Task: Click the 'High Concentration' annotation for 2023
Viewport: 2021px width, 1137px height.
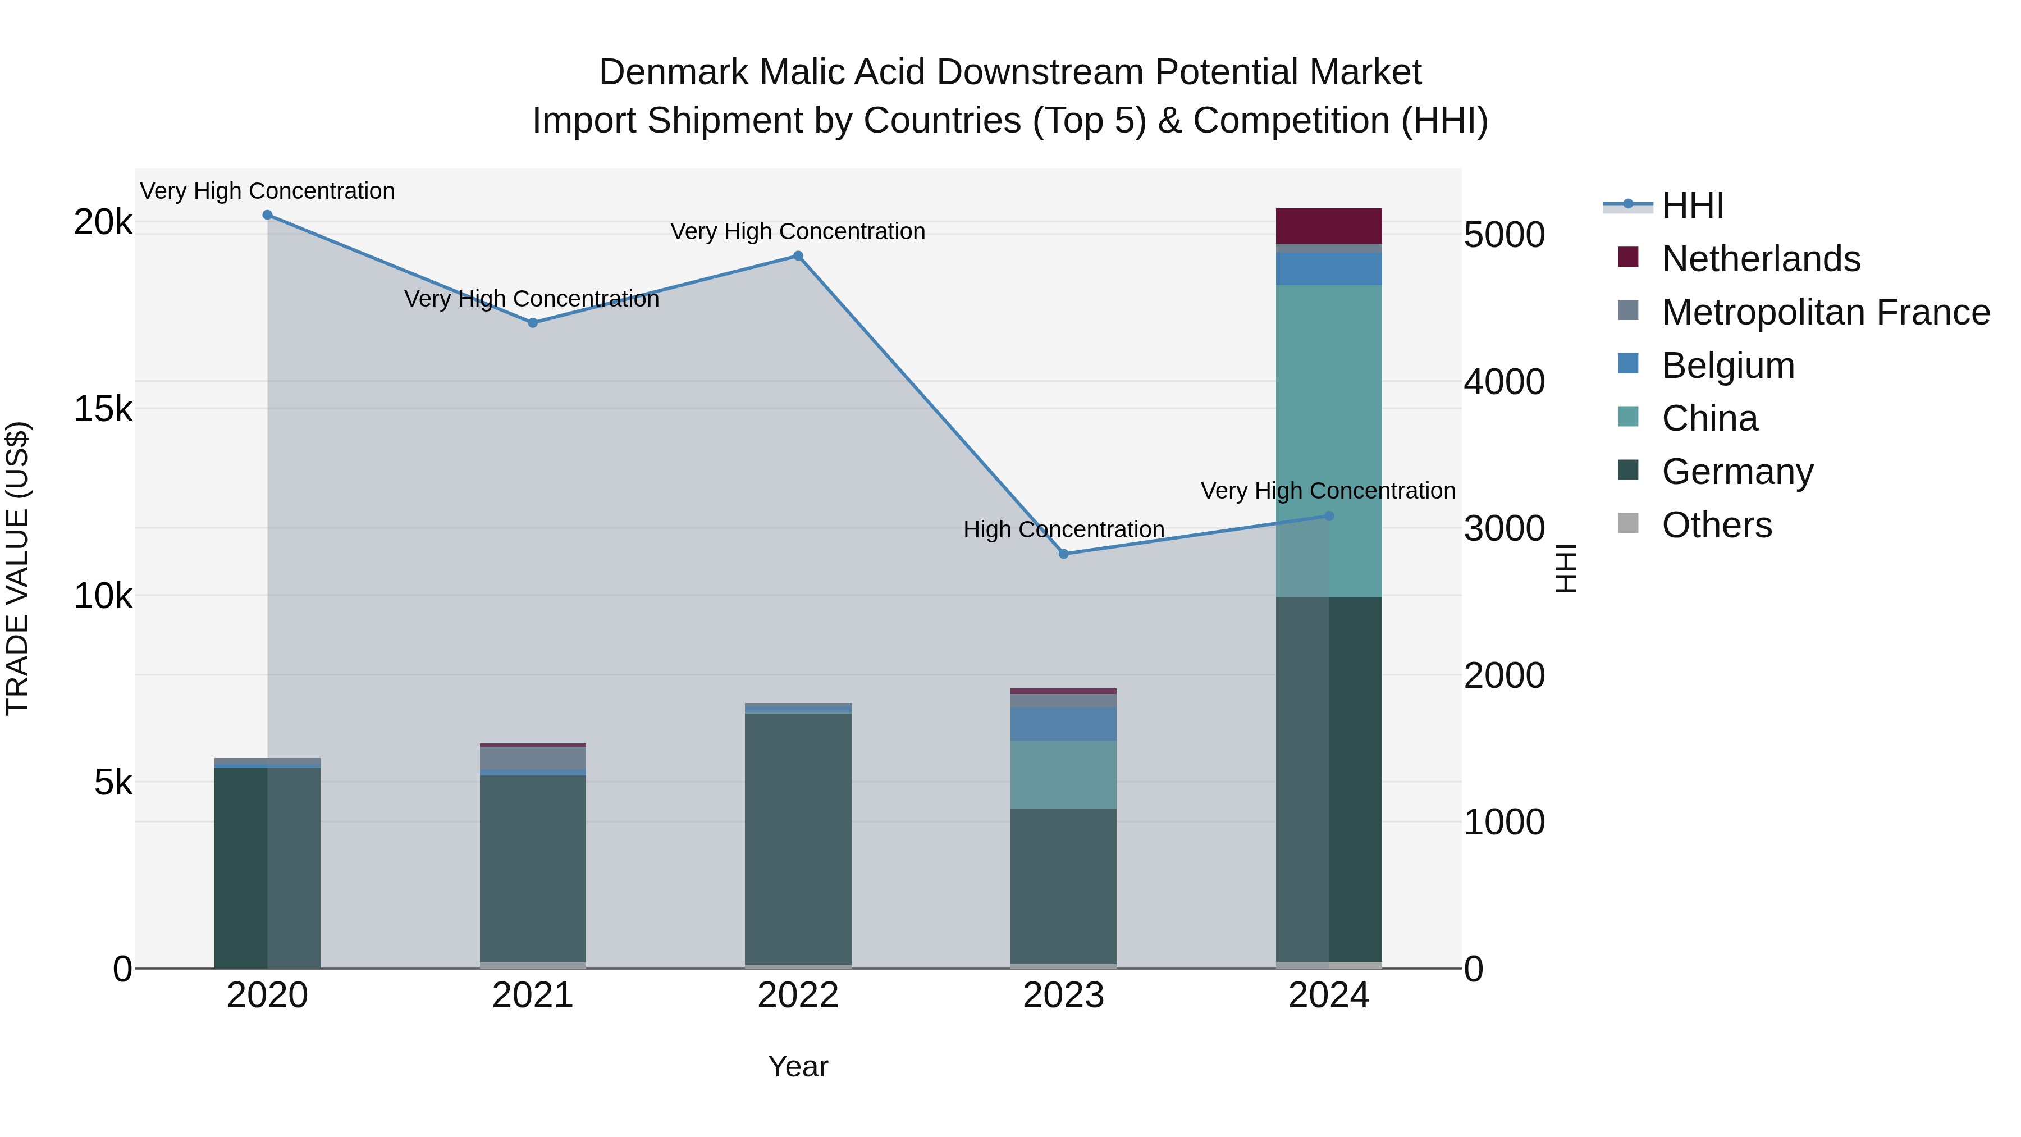Action: [x=1064, y=529]
